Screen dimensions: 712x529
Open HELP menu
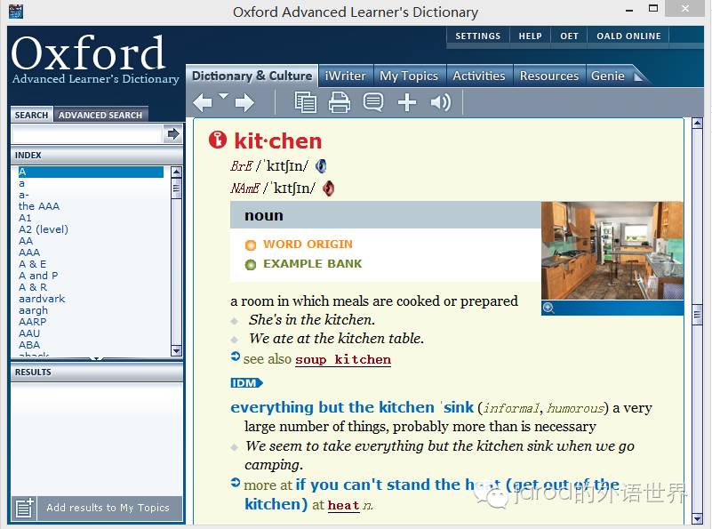coord(531,36)
